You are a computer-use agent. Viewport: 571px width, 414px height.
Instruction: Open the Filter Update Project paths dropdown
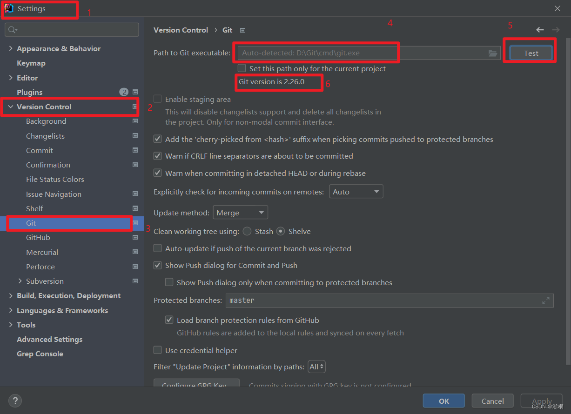pyautogui.click(x=317, y=367)
